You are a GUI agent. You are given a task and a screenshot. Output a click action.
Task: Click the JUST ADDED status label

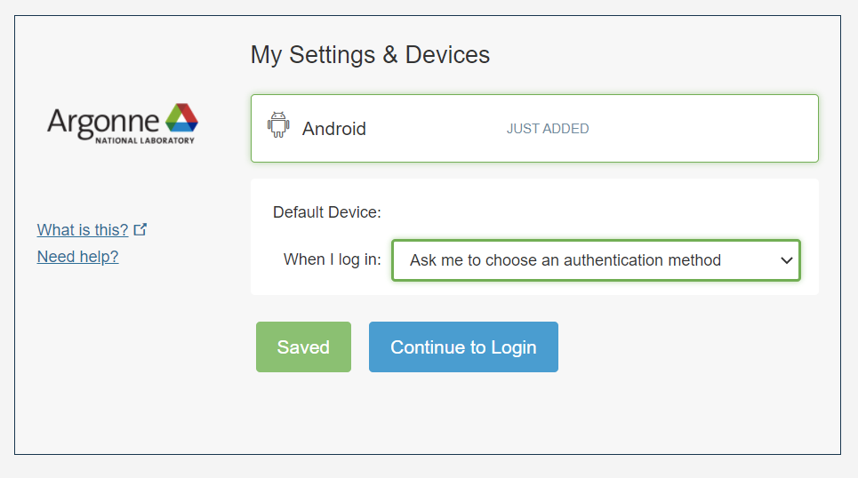pyautogui.click(x=547, y=129)
